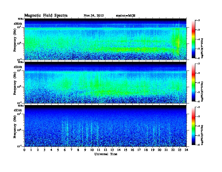Click hour 2 on the time axis
Screen dimensions: 222x172
[x=38, y=150]
